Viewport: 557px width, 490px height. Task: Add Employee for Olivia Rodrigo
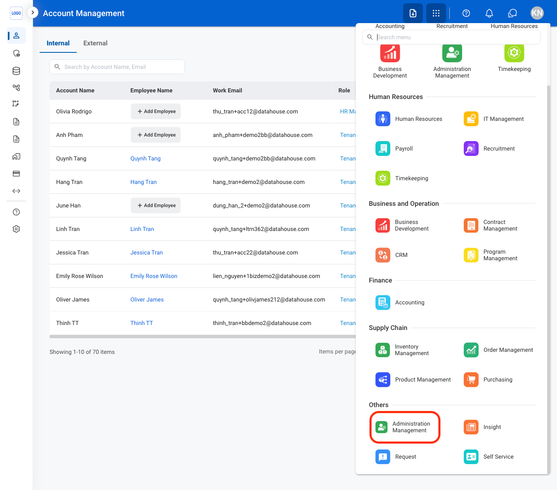pos(156,111)
